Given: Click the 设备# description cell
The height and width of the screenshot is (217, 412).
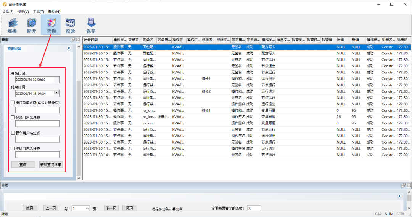Looking at the screenshot, I should 164,117.
